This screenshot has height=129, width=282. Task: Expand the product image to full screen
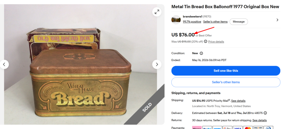click(157, 12)
